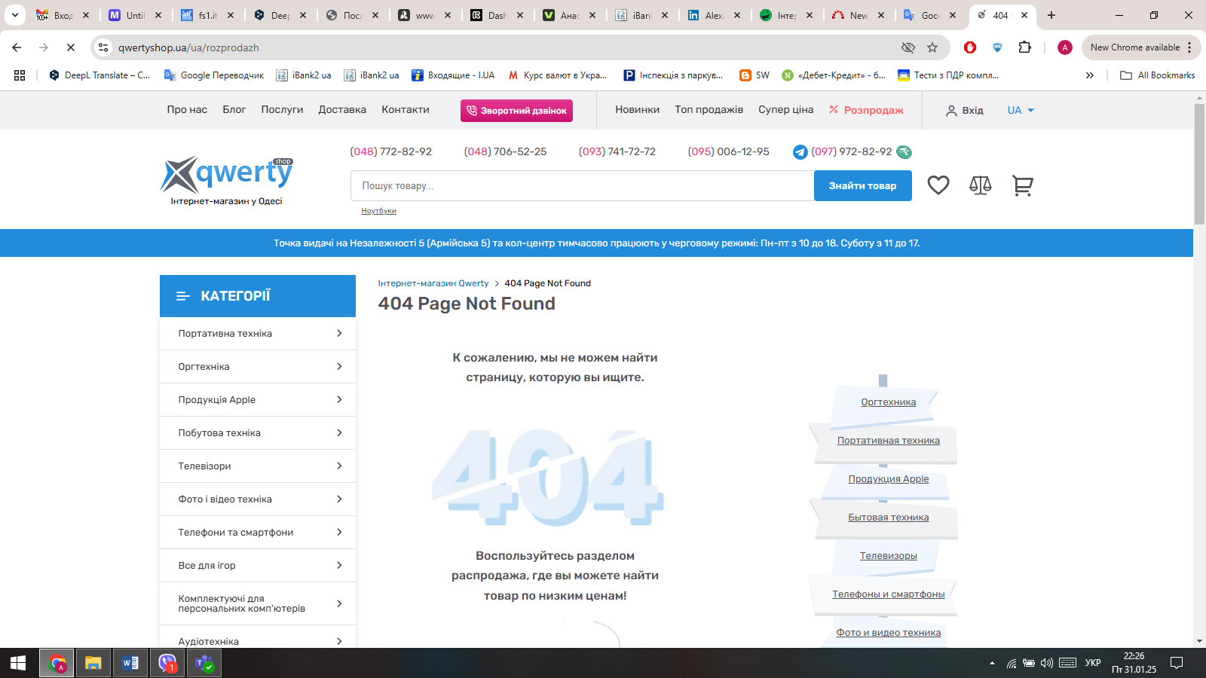Viewport: 1206px width, 678px height.
Task: Open the shopping cart icon
Action: point(1022,185)
